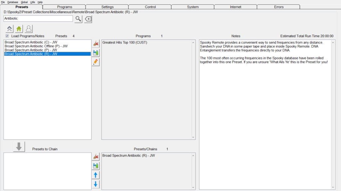The width and height of the screenshot is (341, 191).
Task: Click the magnifying glass search icon
Action: click(78, 19)
